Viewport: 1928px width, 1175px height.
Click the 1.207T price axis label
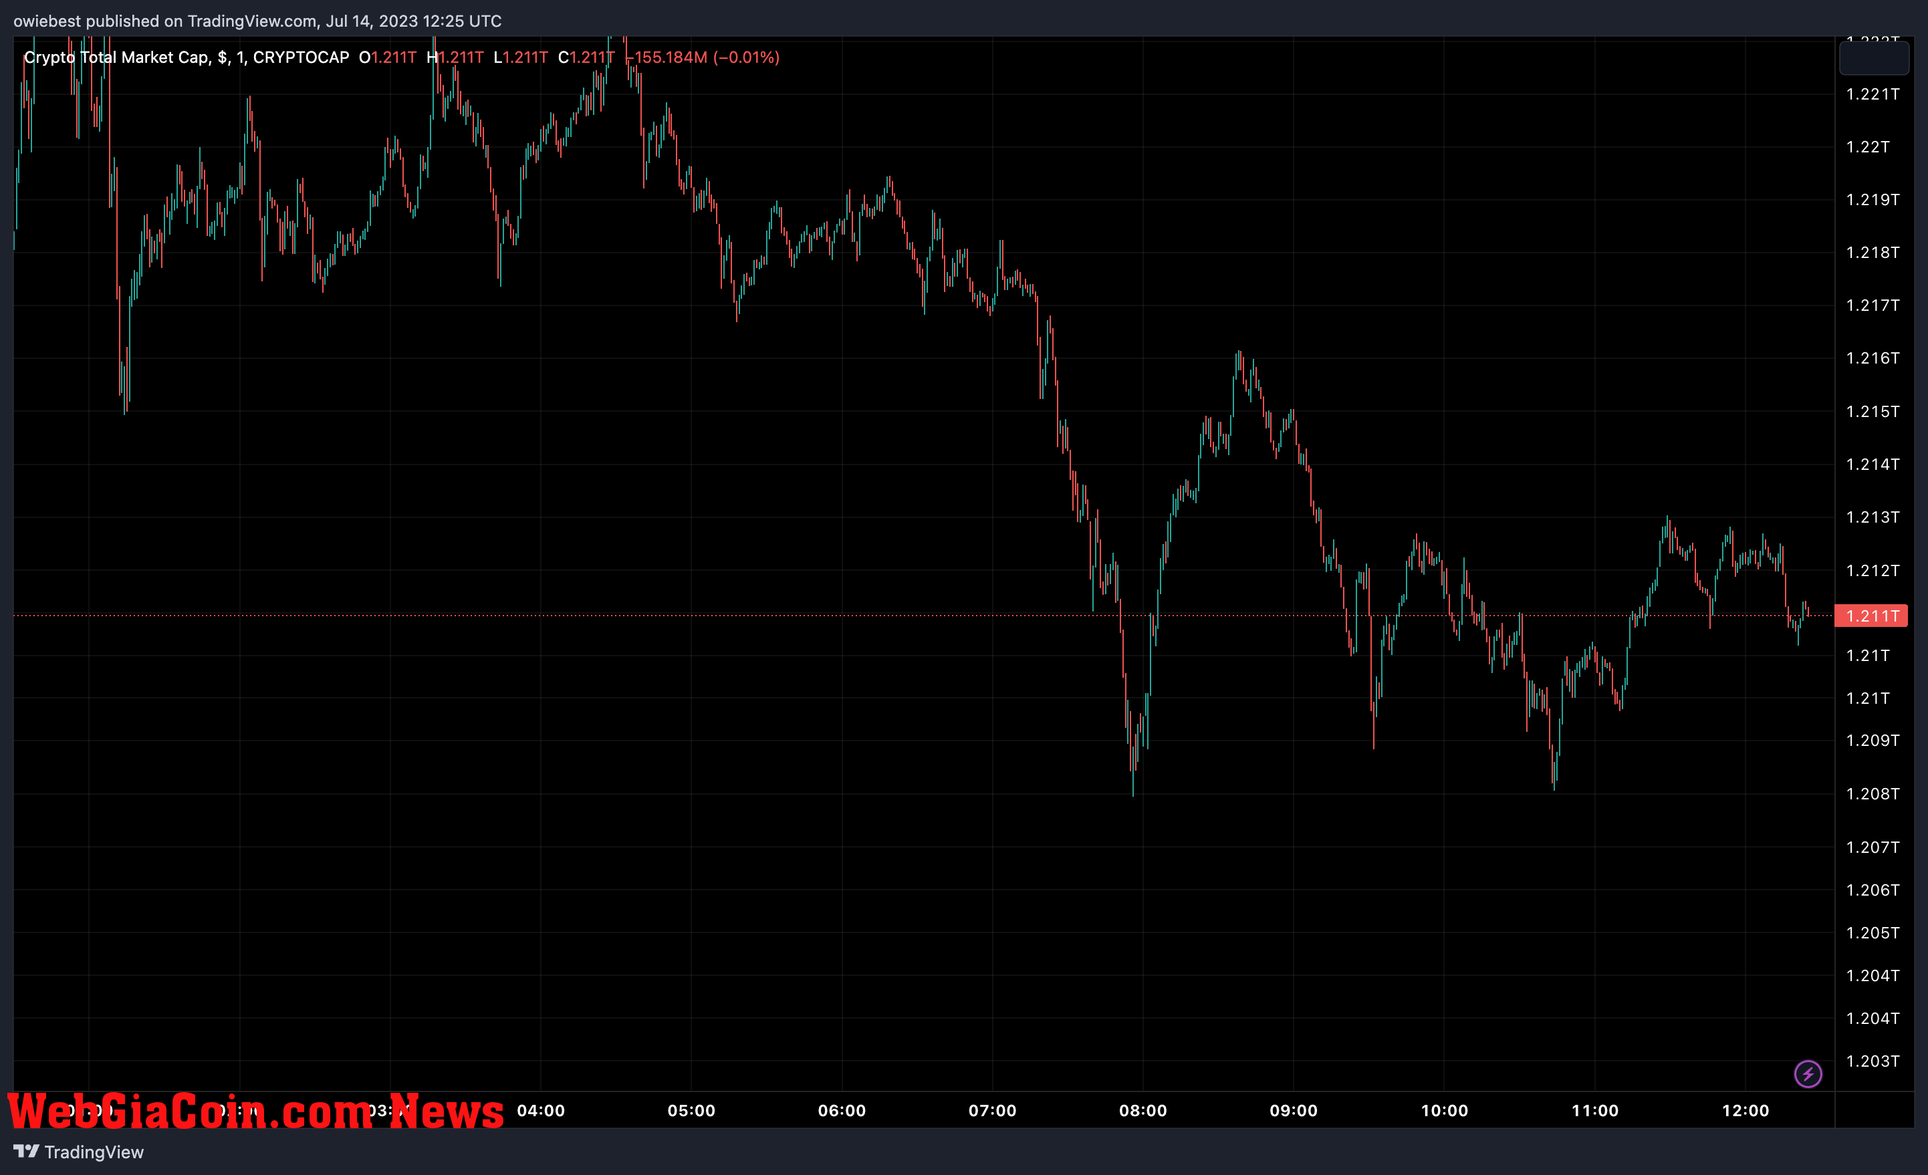pyautogui.click(x=1873, y=848)
